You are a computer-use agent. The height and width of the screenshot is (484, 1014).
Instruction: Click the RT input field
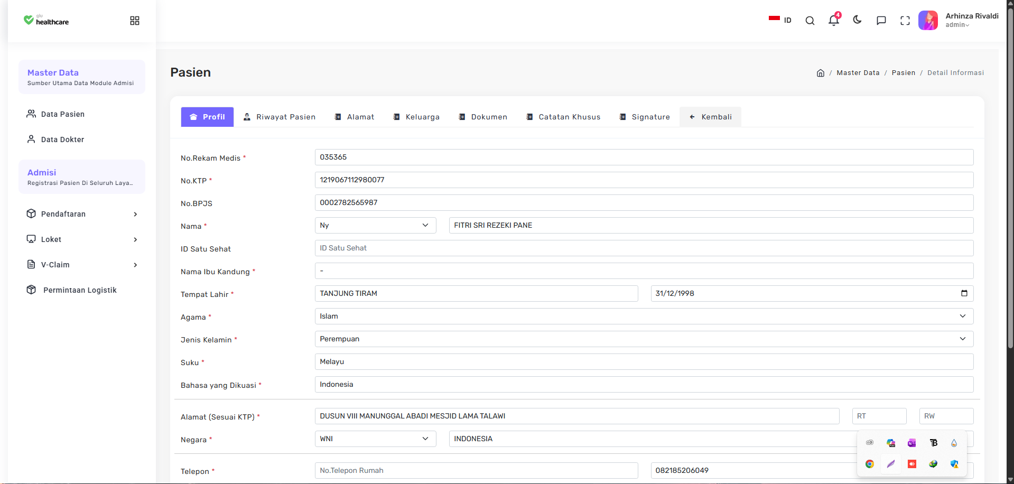879,416
